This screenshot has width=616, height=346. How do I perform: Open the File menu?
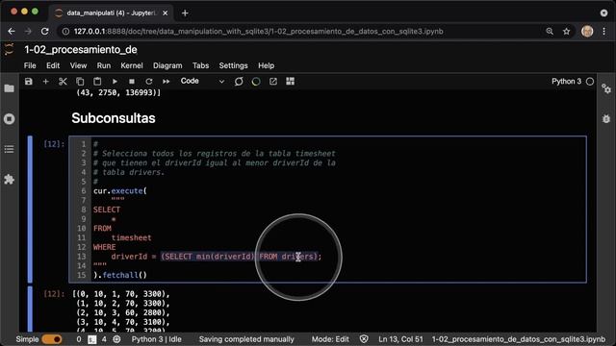pyautogui.click(x=30, y=65)
